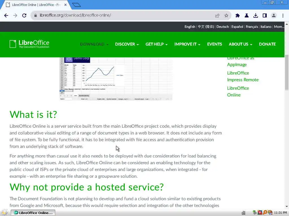This screenshot has height=216, width=289.
Task: Open a new tab with the plus button
Action: click(x=76, y=5)
